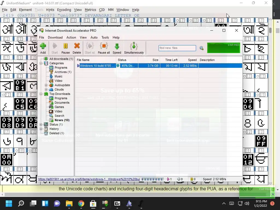Select Search under Top Downloads

(59, 116)
